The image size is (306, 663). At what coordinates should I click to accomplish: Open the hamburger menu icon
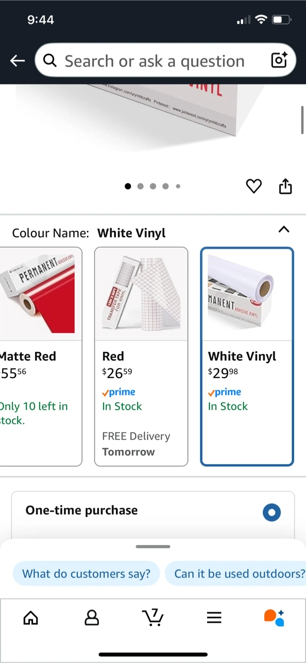[x=214, y=617]
